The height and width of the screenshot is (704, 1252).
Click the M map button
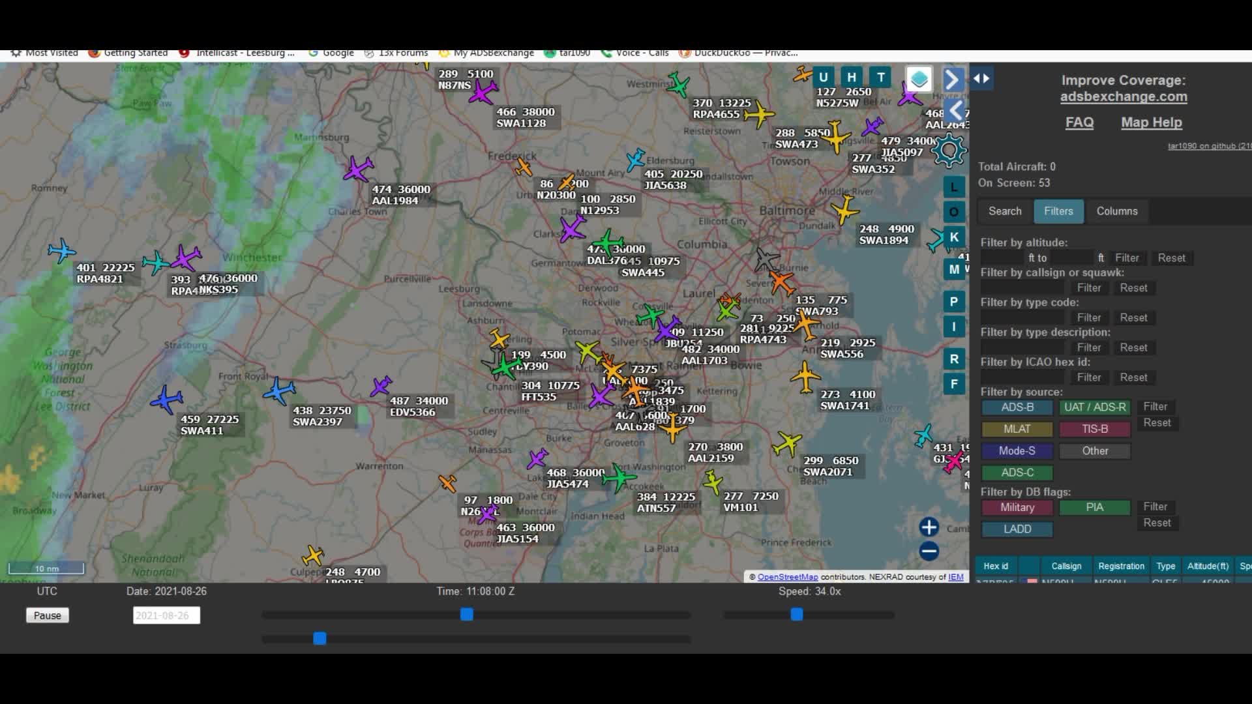pyautogui.click(x=954, y=269)
